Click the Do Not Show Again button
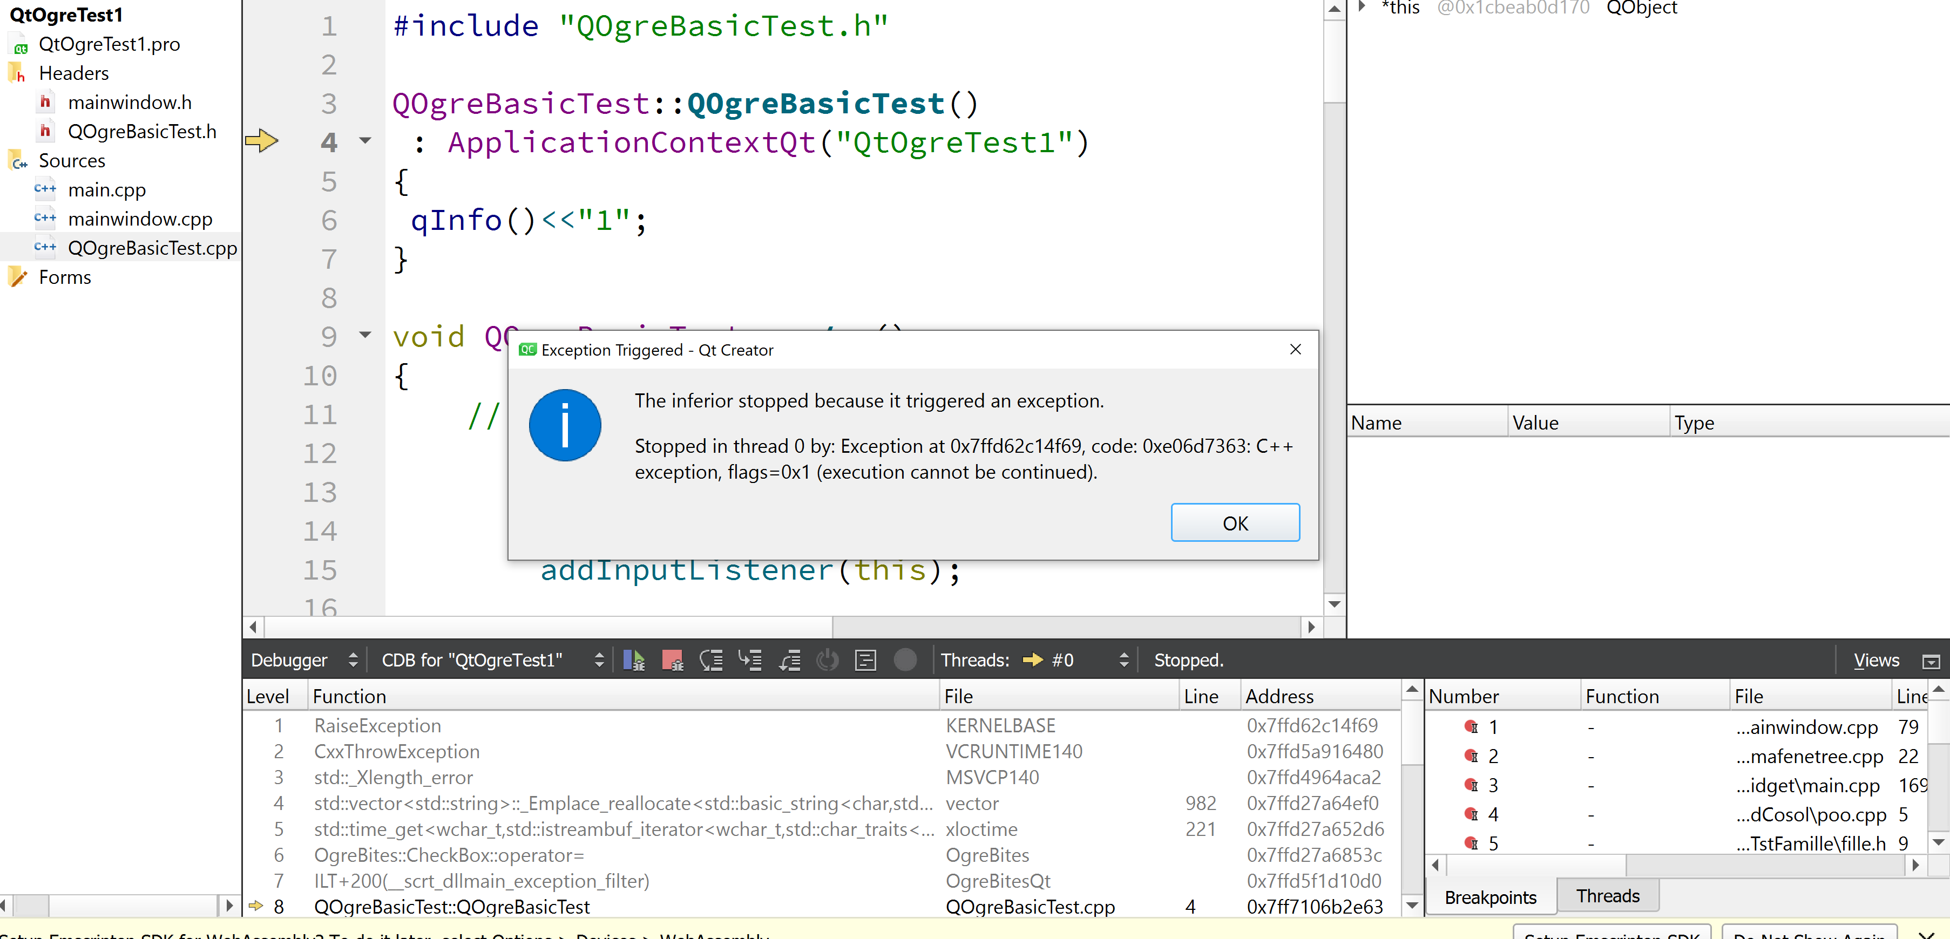Screen dimensions: 1950x939 [1809, 932]
